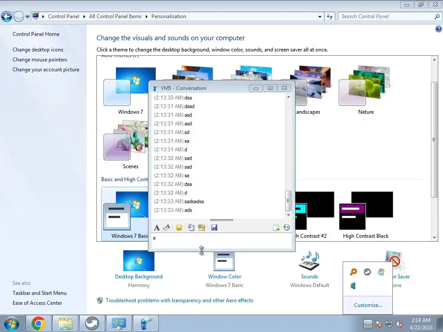Open the Windows Start menu
Viewport: 443px width, 332px height.
click(12, 323)
